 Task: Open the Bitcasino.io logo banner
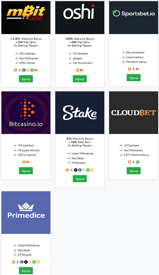click(x=26, y=113)
